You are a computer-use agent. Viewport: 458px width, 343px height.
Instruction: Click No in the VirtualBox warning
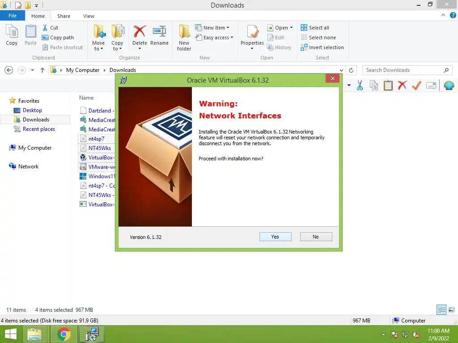pyautogui.click(x=316, y=237)
